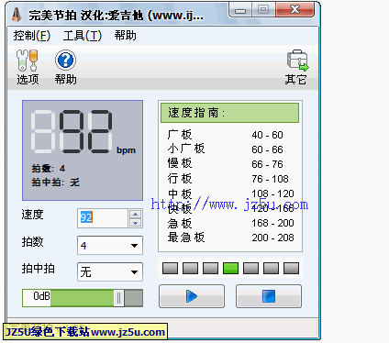The height and width of the screenshot is (343, 389).
Task: Click the green filled part of volume bar
Action: (83, 298)
